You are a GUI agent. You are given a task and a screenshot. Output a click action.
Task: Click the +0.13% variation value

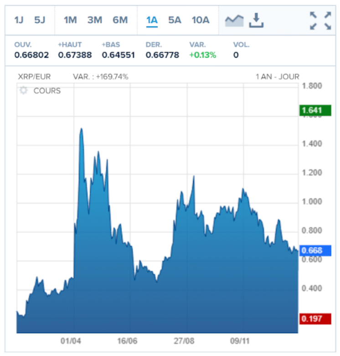202,55
